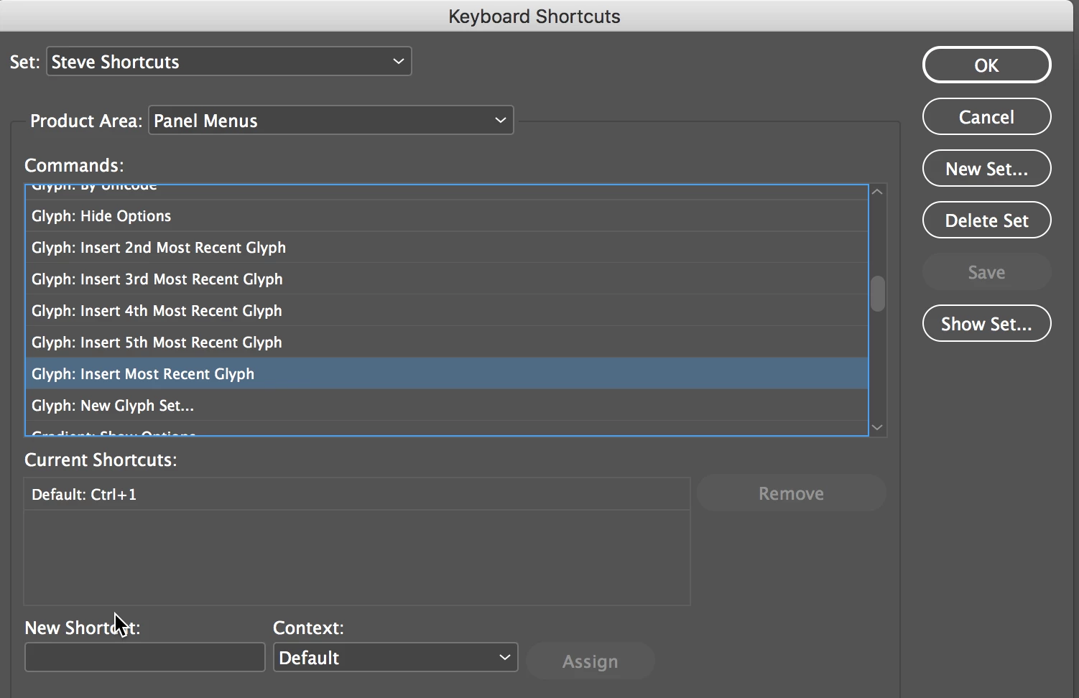The height and width of the screenshot is (698, 1079).
Task: Select Glyph: Insert Most Recent Glyph row
Action: tap(143, 374)
